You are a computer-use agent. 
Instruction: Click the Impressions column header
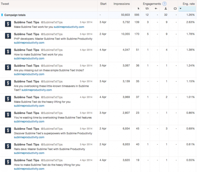click(121, 4)
